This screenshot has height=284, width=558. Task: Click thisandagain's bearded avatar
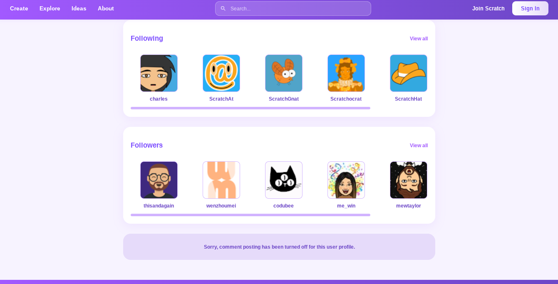[x=159, y=180]
